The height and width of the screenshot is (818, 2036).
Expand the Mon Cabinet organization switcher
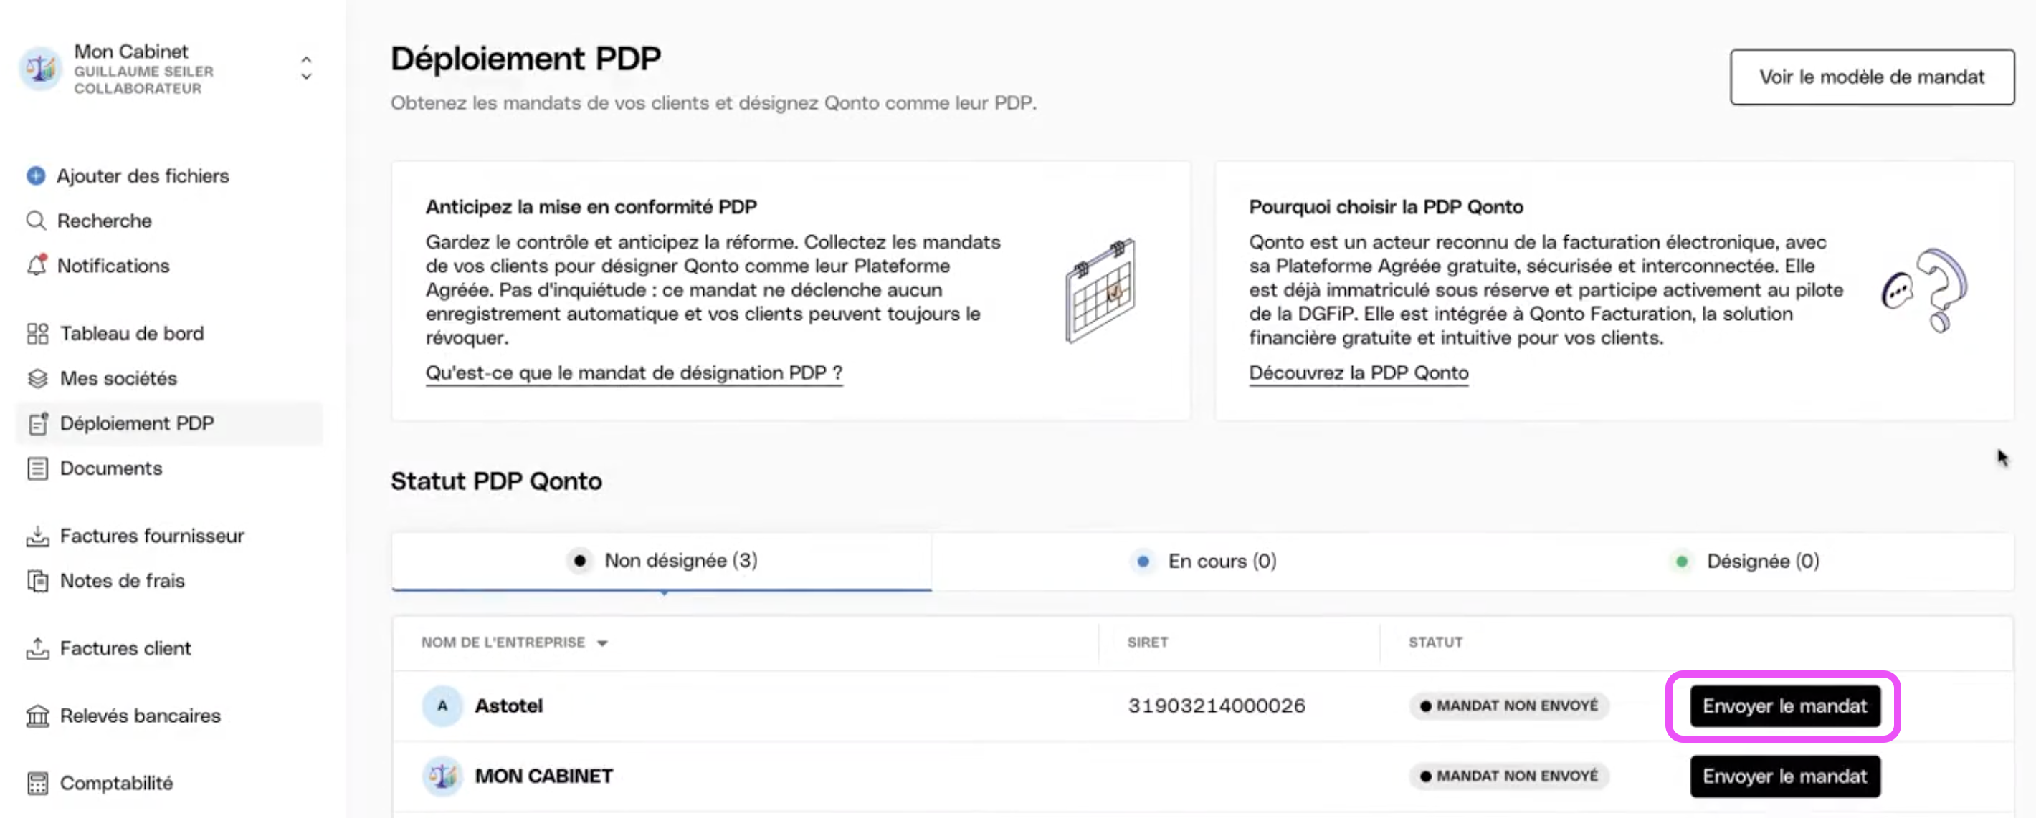[x=306, y=68]
